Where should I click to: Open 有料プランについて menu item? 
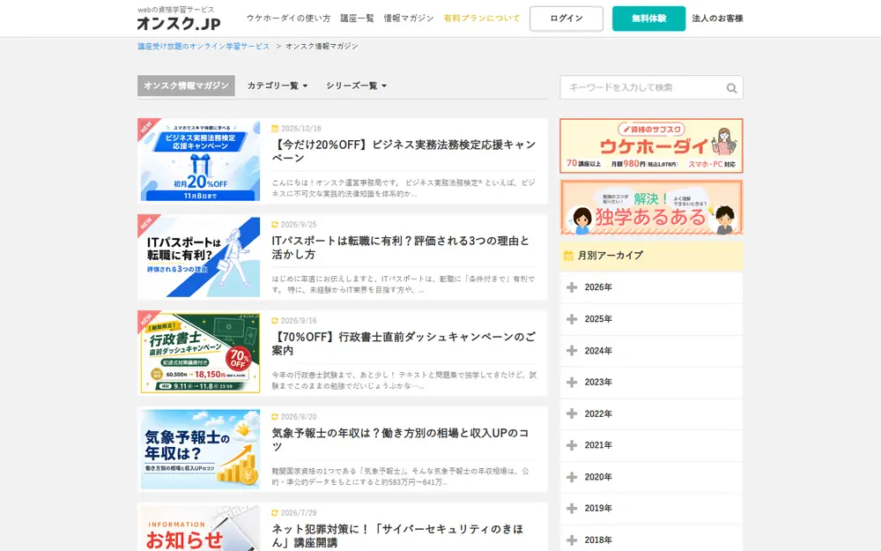coord(482,19)
